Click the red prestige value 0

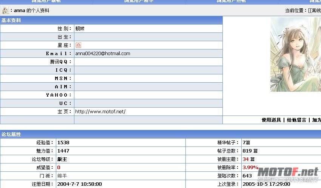pos(59,168)
